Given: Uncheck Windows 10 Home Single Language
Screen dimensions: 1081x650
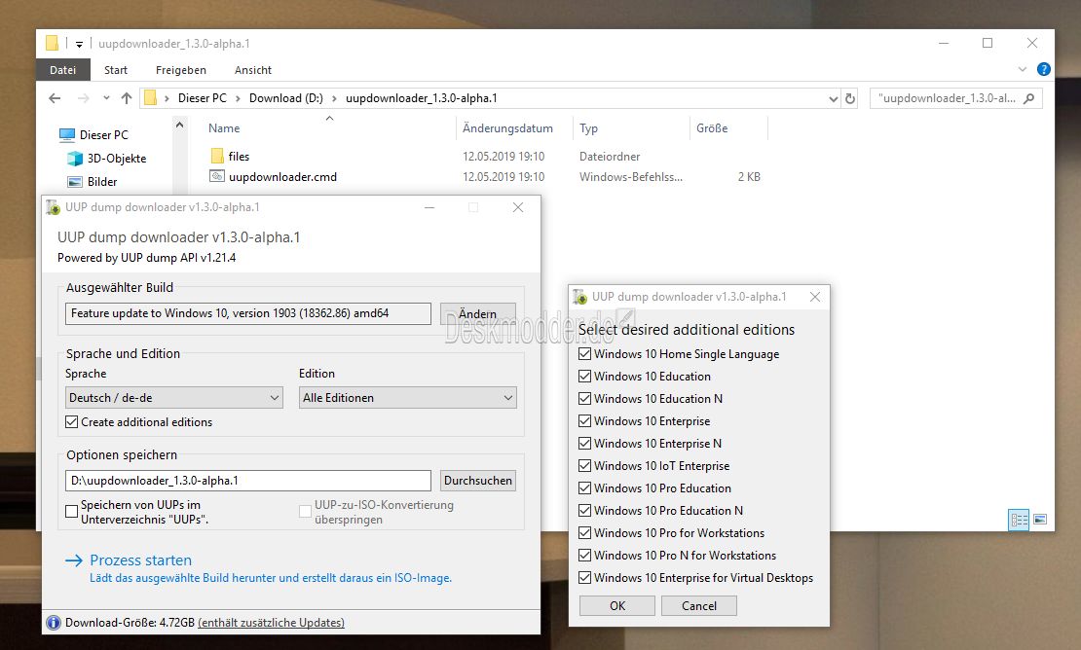Looking at the screenshot, I should pos(584,354).
